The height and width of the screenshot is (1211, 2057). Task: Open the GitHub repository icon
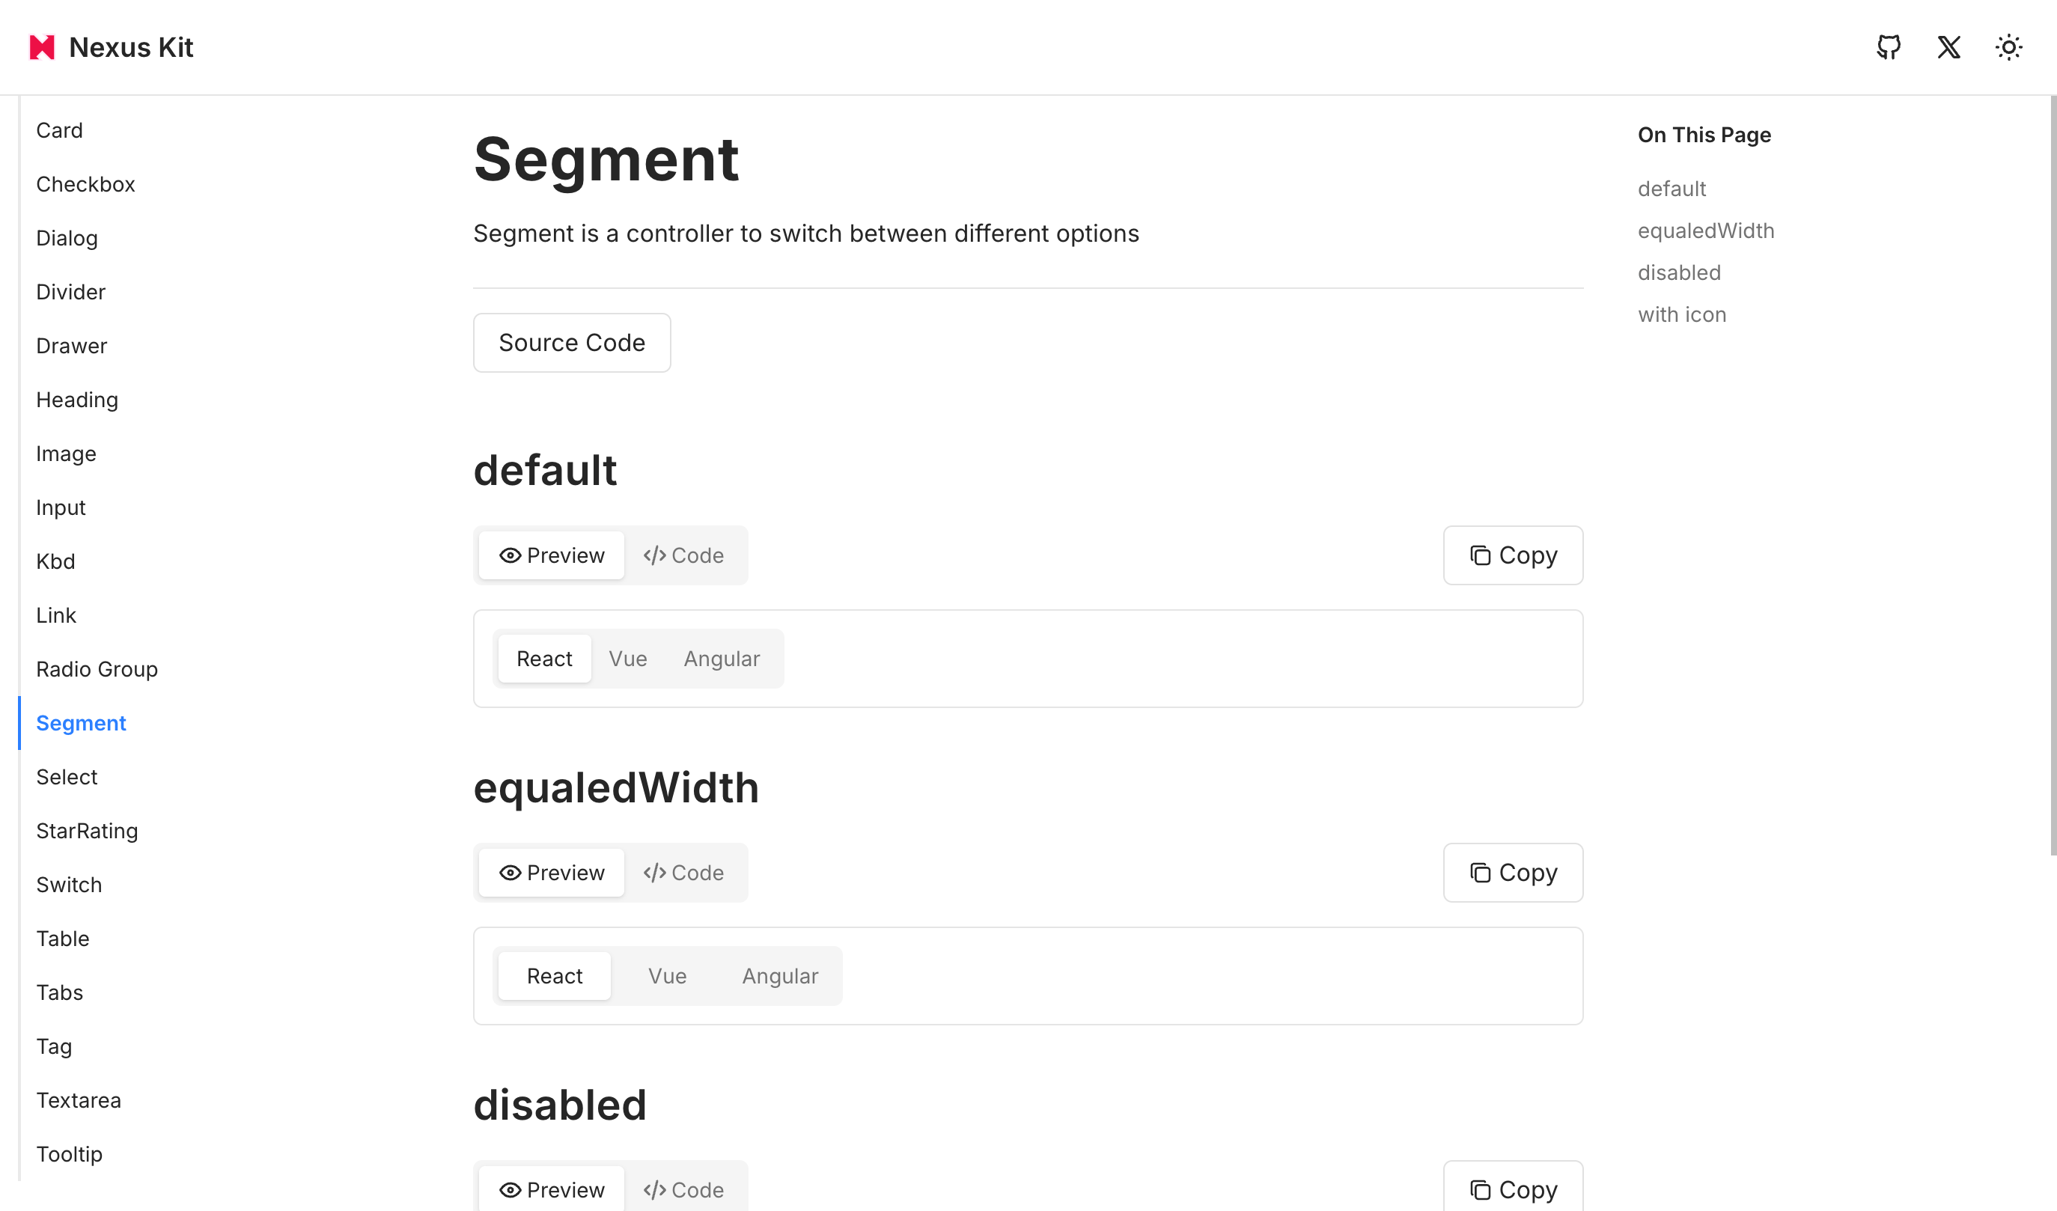pos(1888,47)
